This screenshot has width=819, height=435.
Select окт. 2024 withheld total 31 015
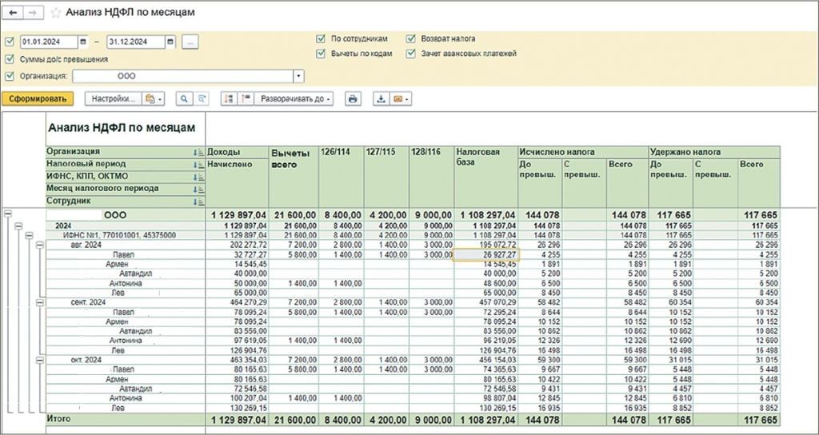[x=759, y=360]
